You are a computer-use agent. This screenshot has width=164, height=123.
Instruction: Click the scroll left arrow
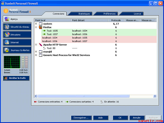36,96
